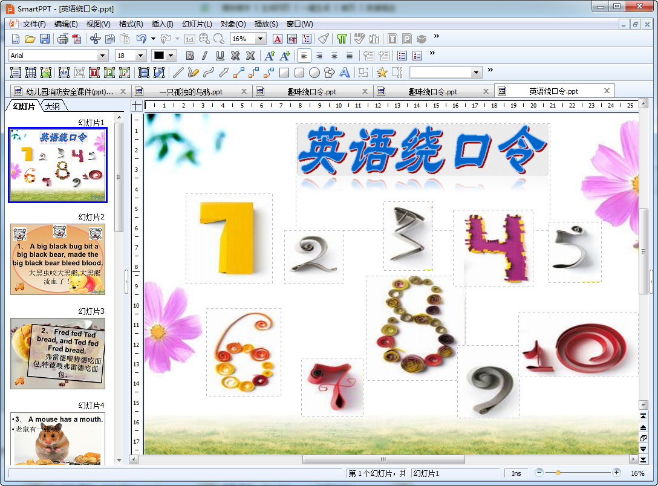Click the zoom out minus button
The image size is (658, 486).
pos(539,473)
